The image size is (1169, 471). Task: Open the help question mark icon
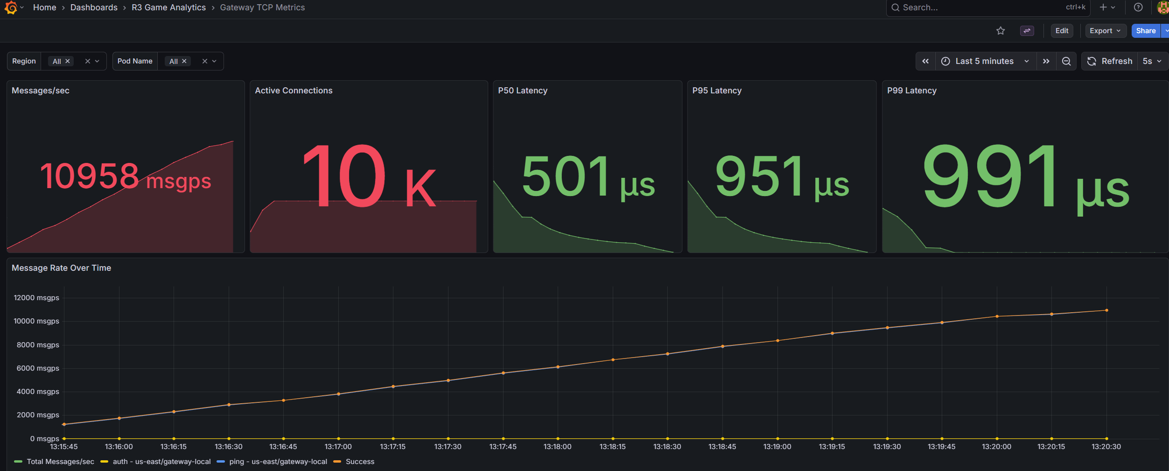[1138, 7]
